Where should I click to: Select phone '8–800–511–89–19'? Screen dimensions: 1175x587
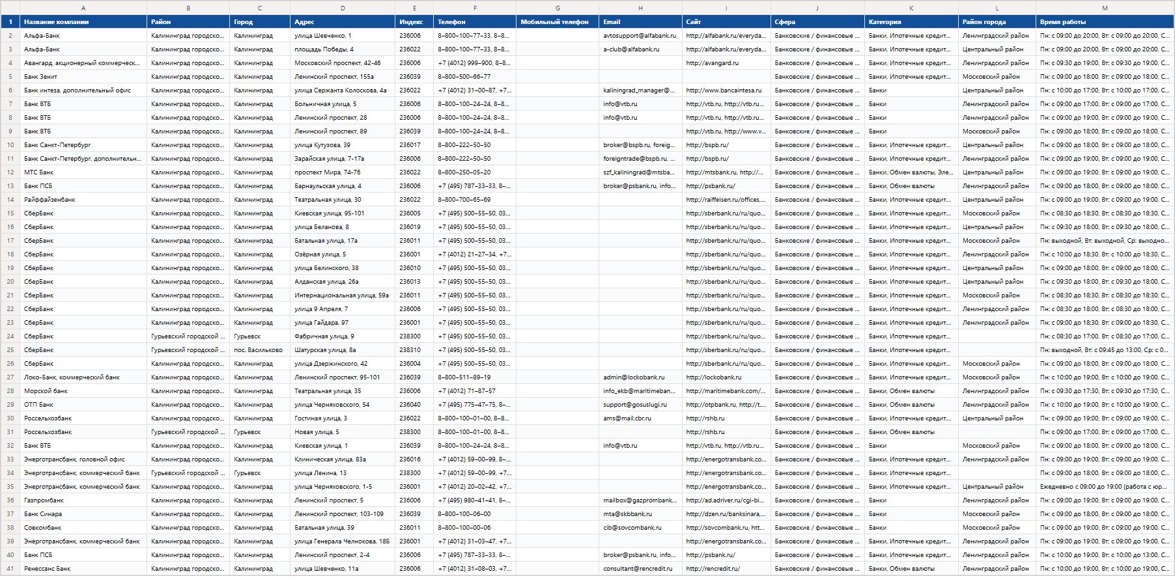point(475,377)
